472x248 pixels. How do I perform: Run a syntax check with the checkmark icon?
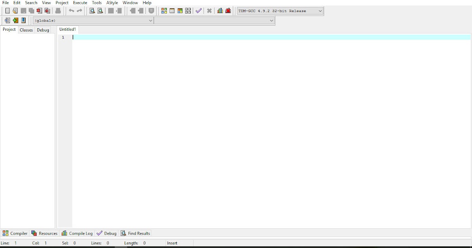coord(199,11)
